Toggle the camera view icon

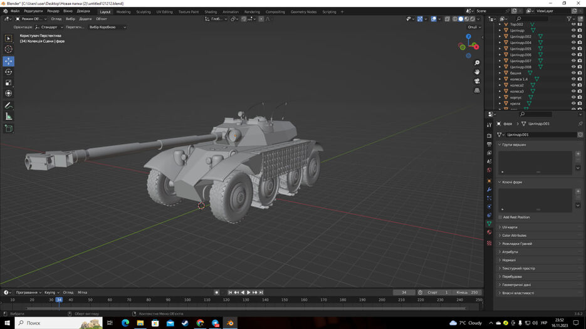coord(477,81)
